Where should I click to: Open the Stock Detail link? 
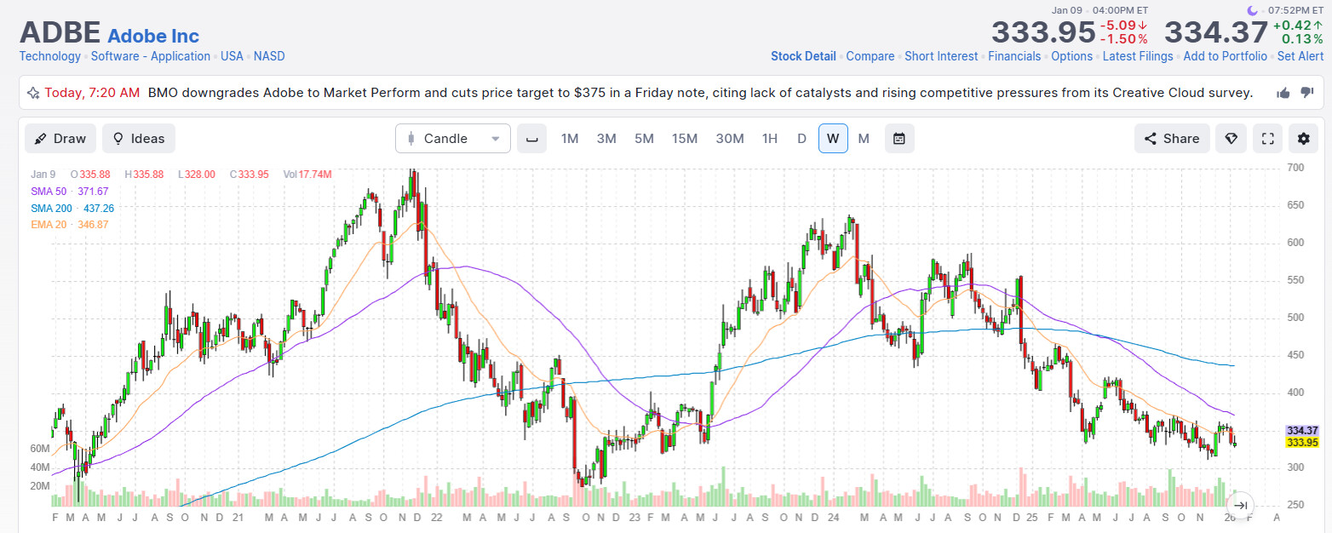(x=803, y=56)
